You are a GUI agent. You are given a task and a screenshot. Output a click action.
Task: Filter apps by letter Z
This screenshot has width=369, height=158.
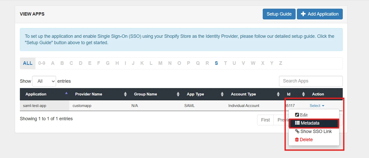pos(281,63)
